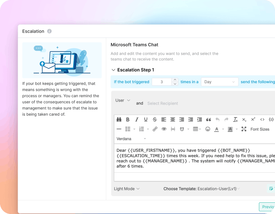Click the escalation illustration image
Screen dimensions: 275x214
62,60
